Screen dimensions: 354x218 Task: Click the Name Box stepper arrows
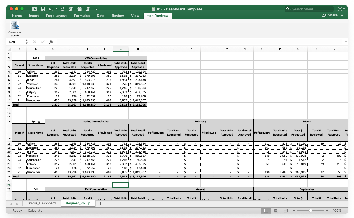tap(27, 42)
